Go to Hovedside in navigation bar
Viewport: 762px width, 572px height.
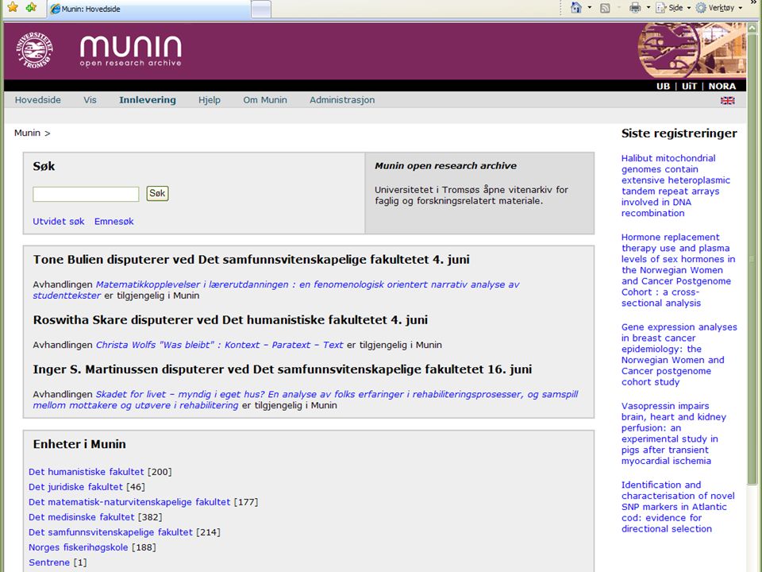point(38,100)
